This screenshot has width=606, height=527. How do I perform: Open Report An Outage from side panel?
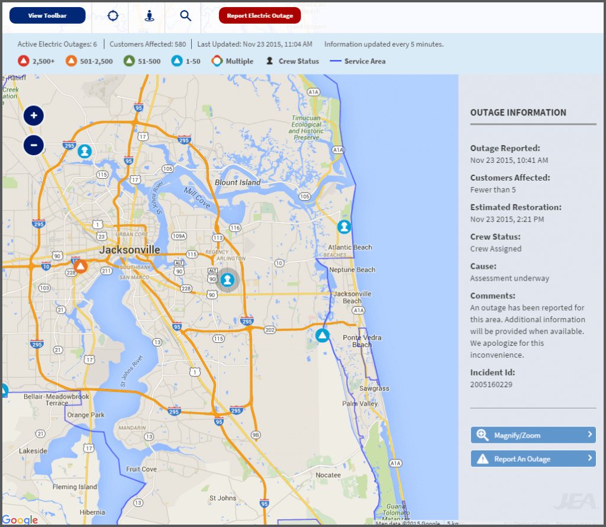tap(533, 459)
